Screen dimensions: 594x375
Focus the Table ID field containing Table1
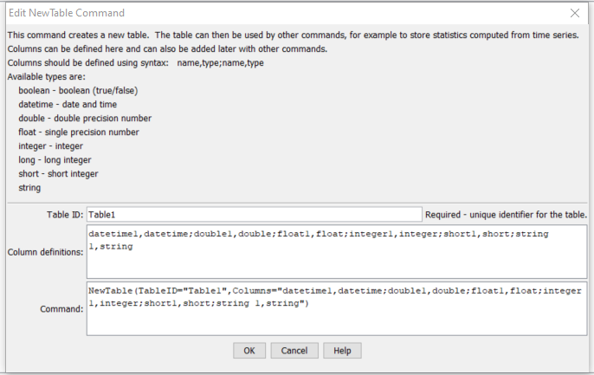tap(255, 215)
